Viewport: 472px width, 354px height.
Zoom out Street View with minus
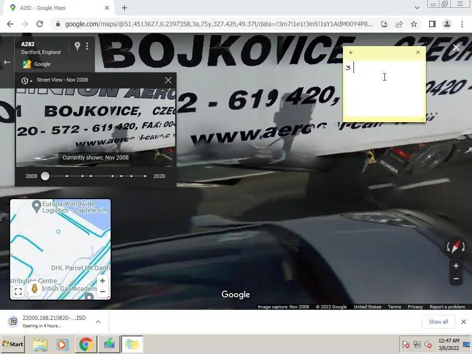(x=456, y=279)
